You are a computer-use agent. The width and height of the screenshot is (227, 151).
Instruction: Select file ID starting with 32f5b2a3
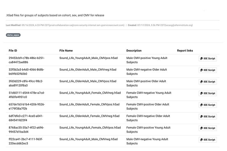click(x=26, y=72)
